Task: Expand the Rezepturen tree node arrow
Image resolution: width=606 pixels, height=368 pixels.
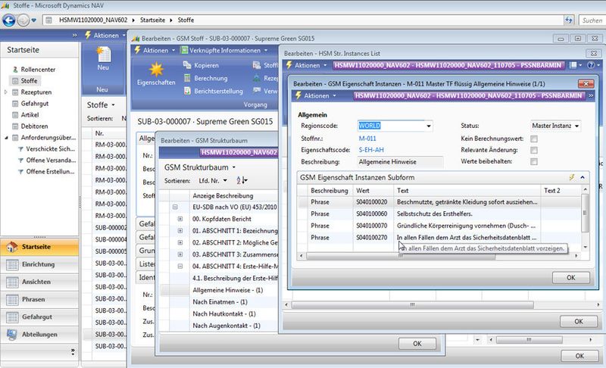Action: click(x=6, y=92)
